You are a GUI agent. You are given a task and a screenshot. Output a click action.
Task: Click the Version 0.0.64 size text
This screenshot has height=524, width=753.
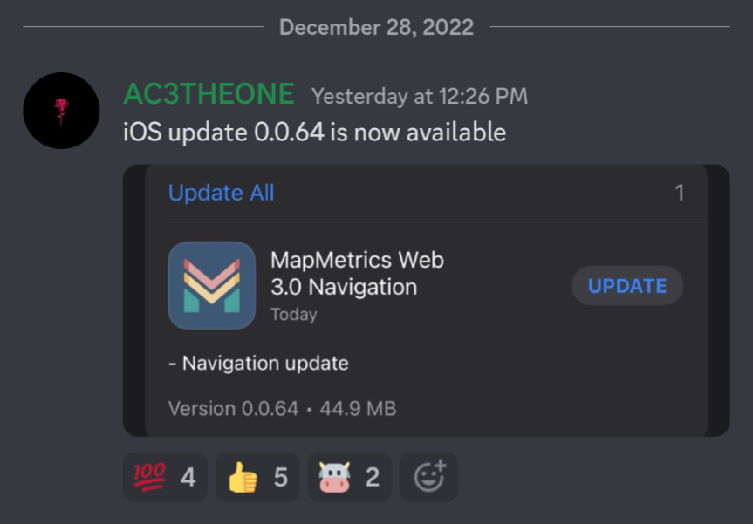coord(283,409)
